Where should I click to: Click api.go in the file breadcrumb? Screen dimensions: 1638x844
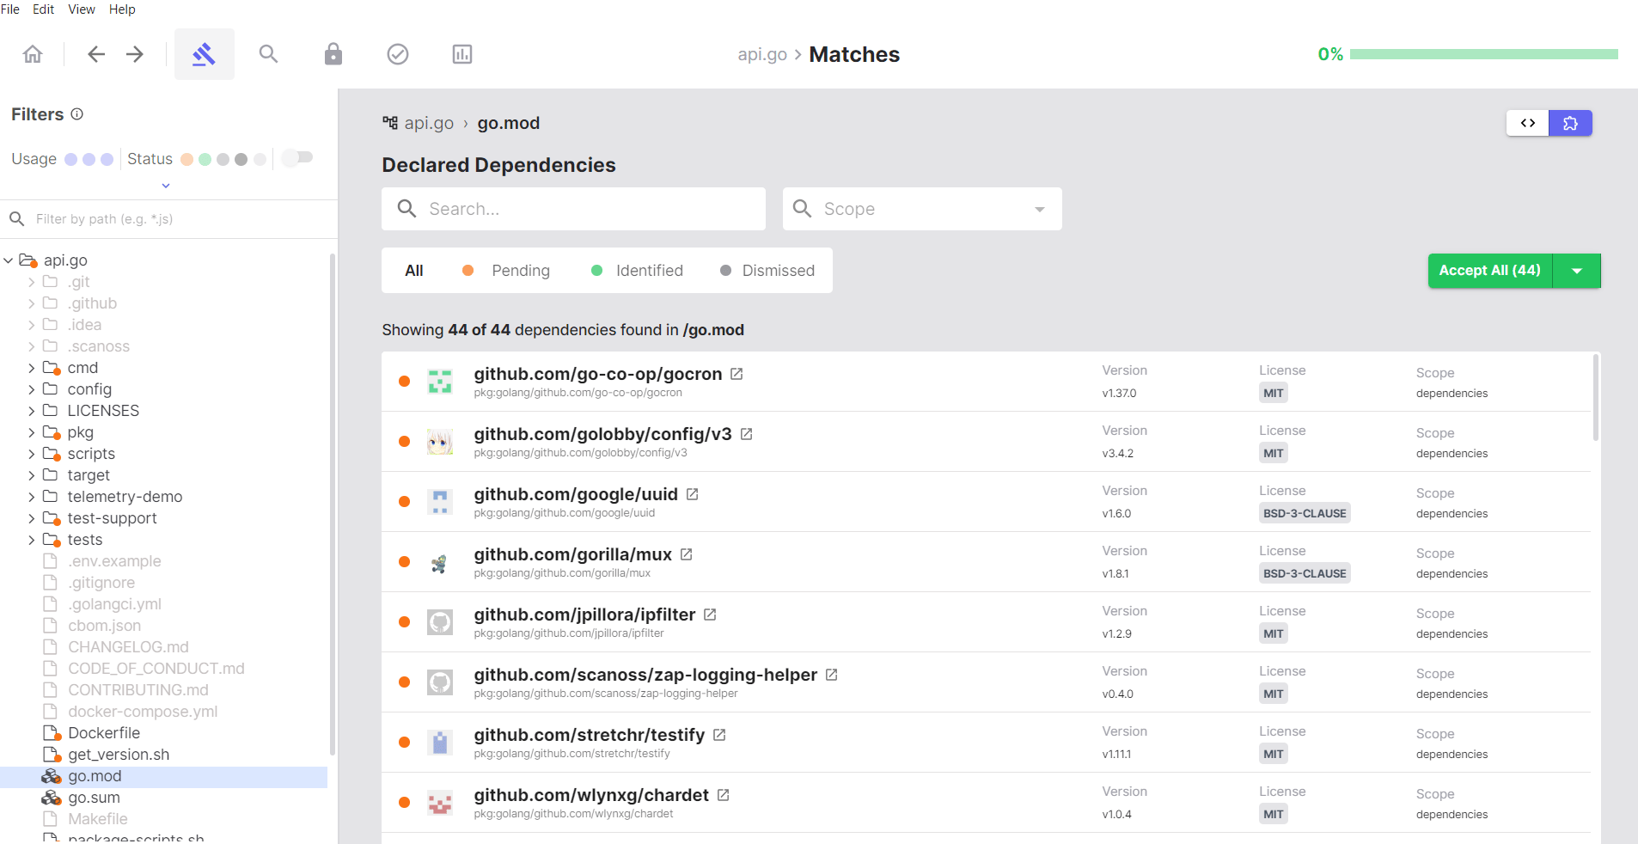click(x=429, y=123)
